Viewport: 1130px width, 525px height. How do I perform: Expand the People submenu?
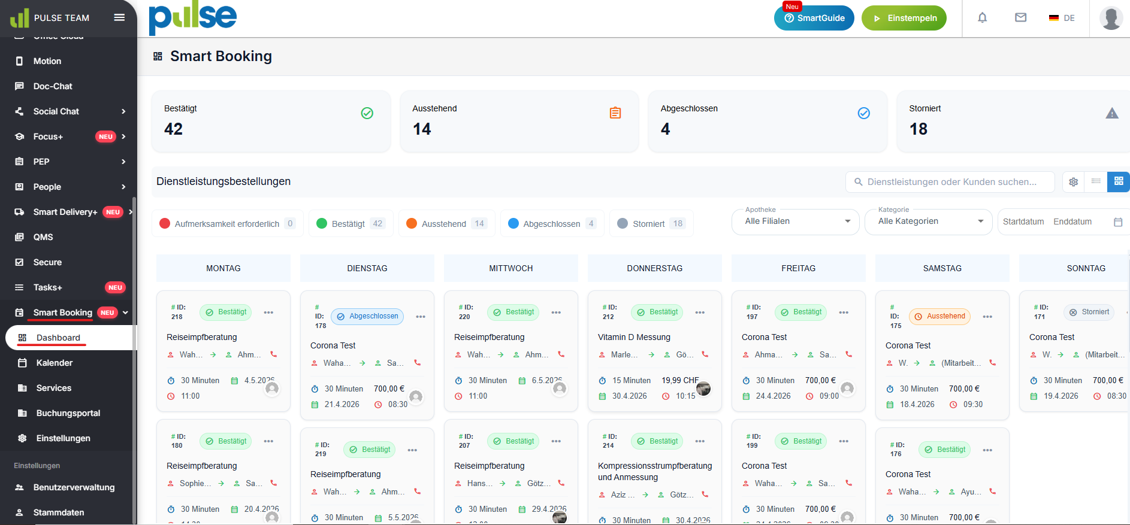coord(123,187)
